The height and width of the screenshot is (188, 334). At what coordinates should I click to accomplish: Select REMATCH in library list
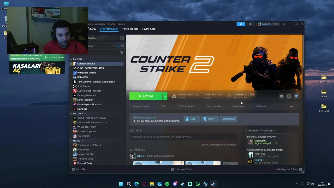pos(97,77)
